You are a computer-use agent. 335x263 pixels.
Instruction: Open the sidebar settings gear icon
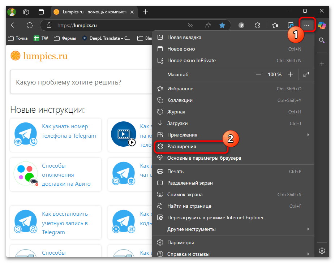coord(322,251)
